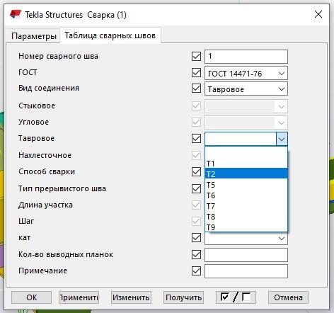Image resolution: width=334 pixels, height=313 pixels.
Task: Click the Получить button
Action: [183, 297]
